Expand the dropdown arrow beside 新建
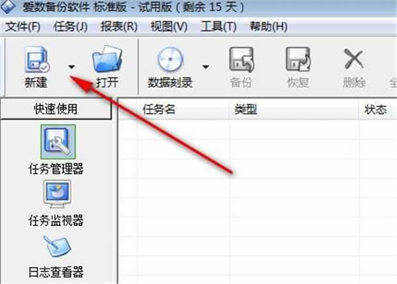This screenshot has width=397, height=284. (x=71, y=67)
